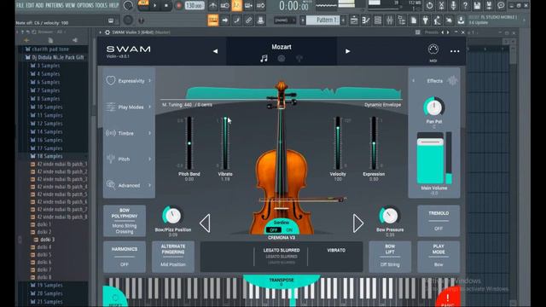Click the Main Volume fader
The height and width of the screenshot is (307, 546).
(430, 159)
